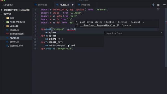Open the server.ts editor tab
Screen dimensions: 167x94
tap(42, 5)
